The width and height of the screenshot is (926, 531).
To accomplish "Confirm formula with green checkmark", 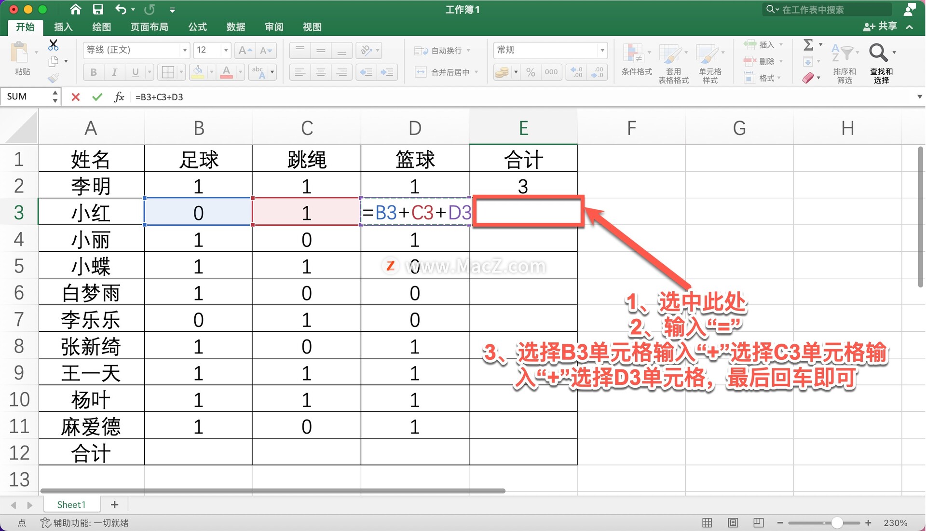I will click(x=97, y=97).
